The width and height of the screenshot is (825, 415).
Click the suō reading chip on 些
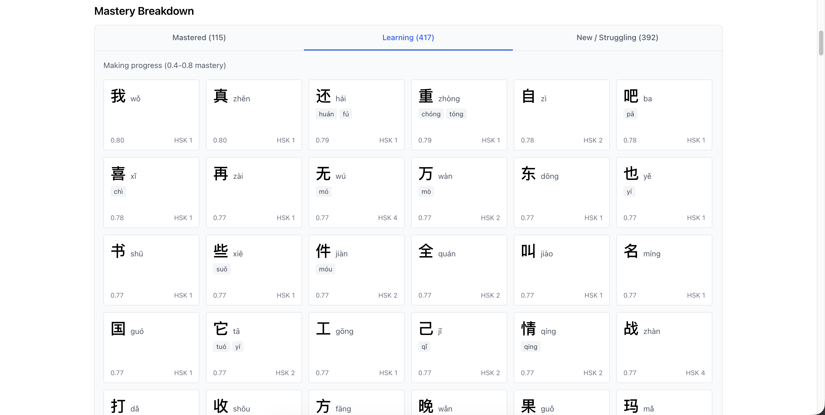coord(222,269)
